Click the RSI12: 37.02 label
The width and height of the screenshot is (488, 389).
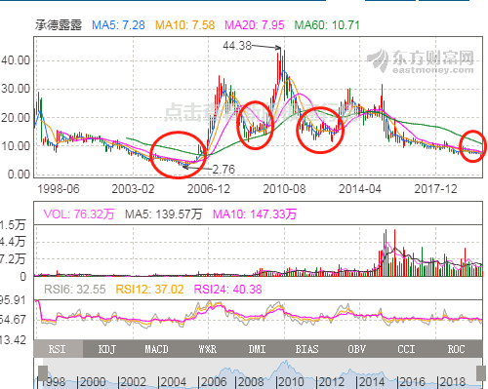tap(149, 290)
